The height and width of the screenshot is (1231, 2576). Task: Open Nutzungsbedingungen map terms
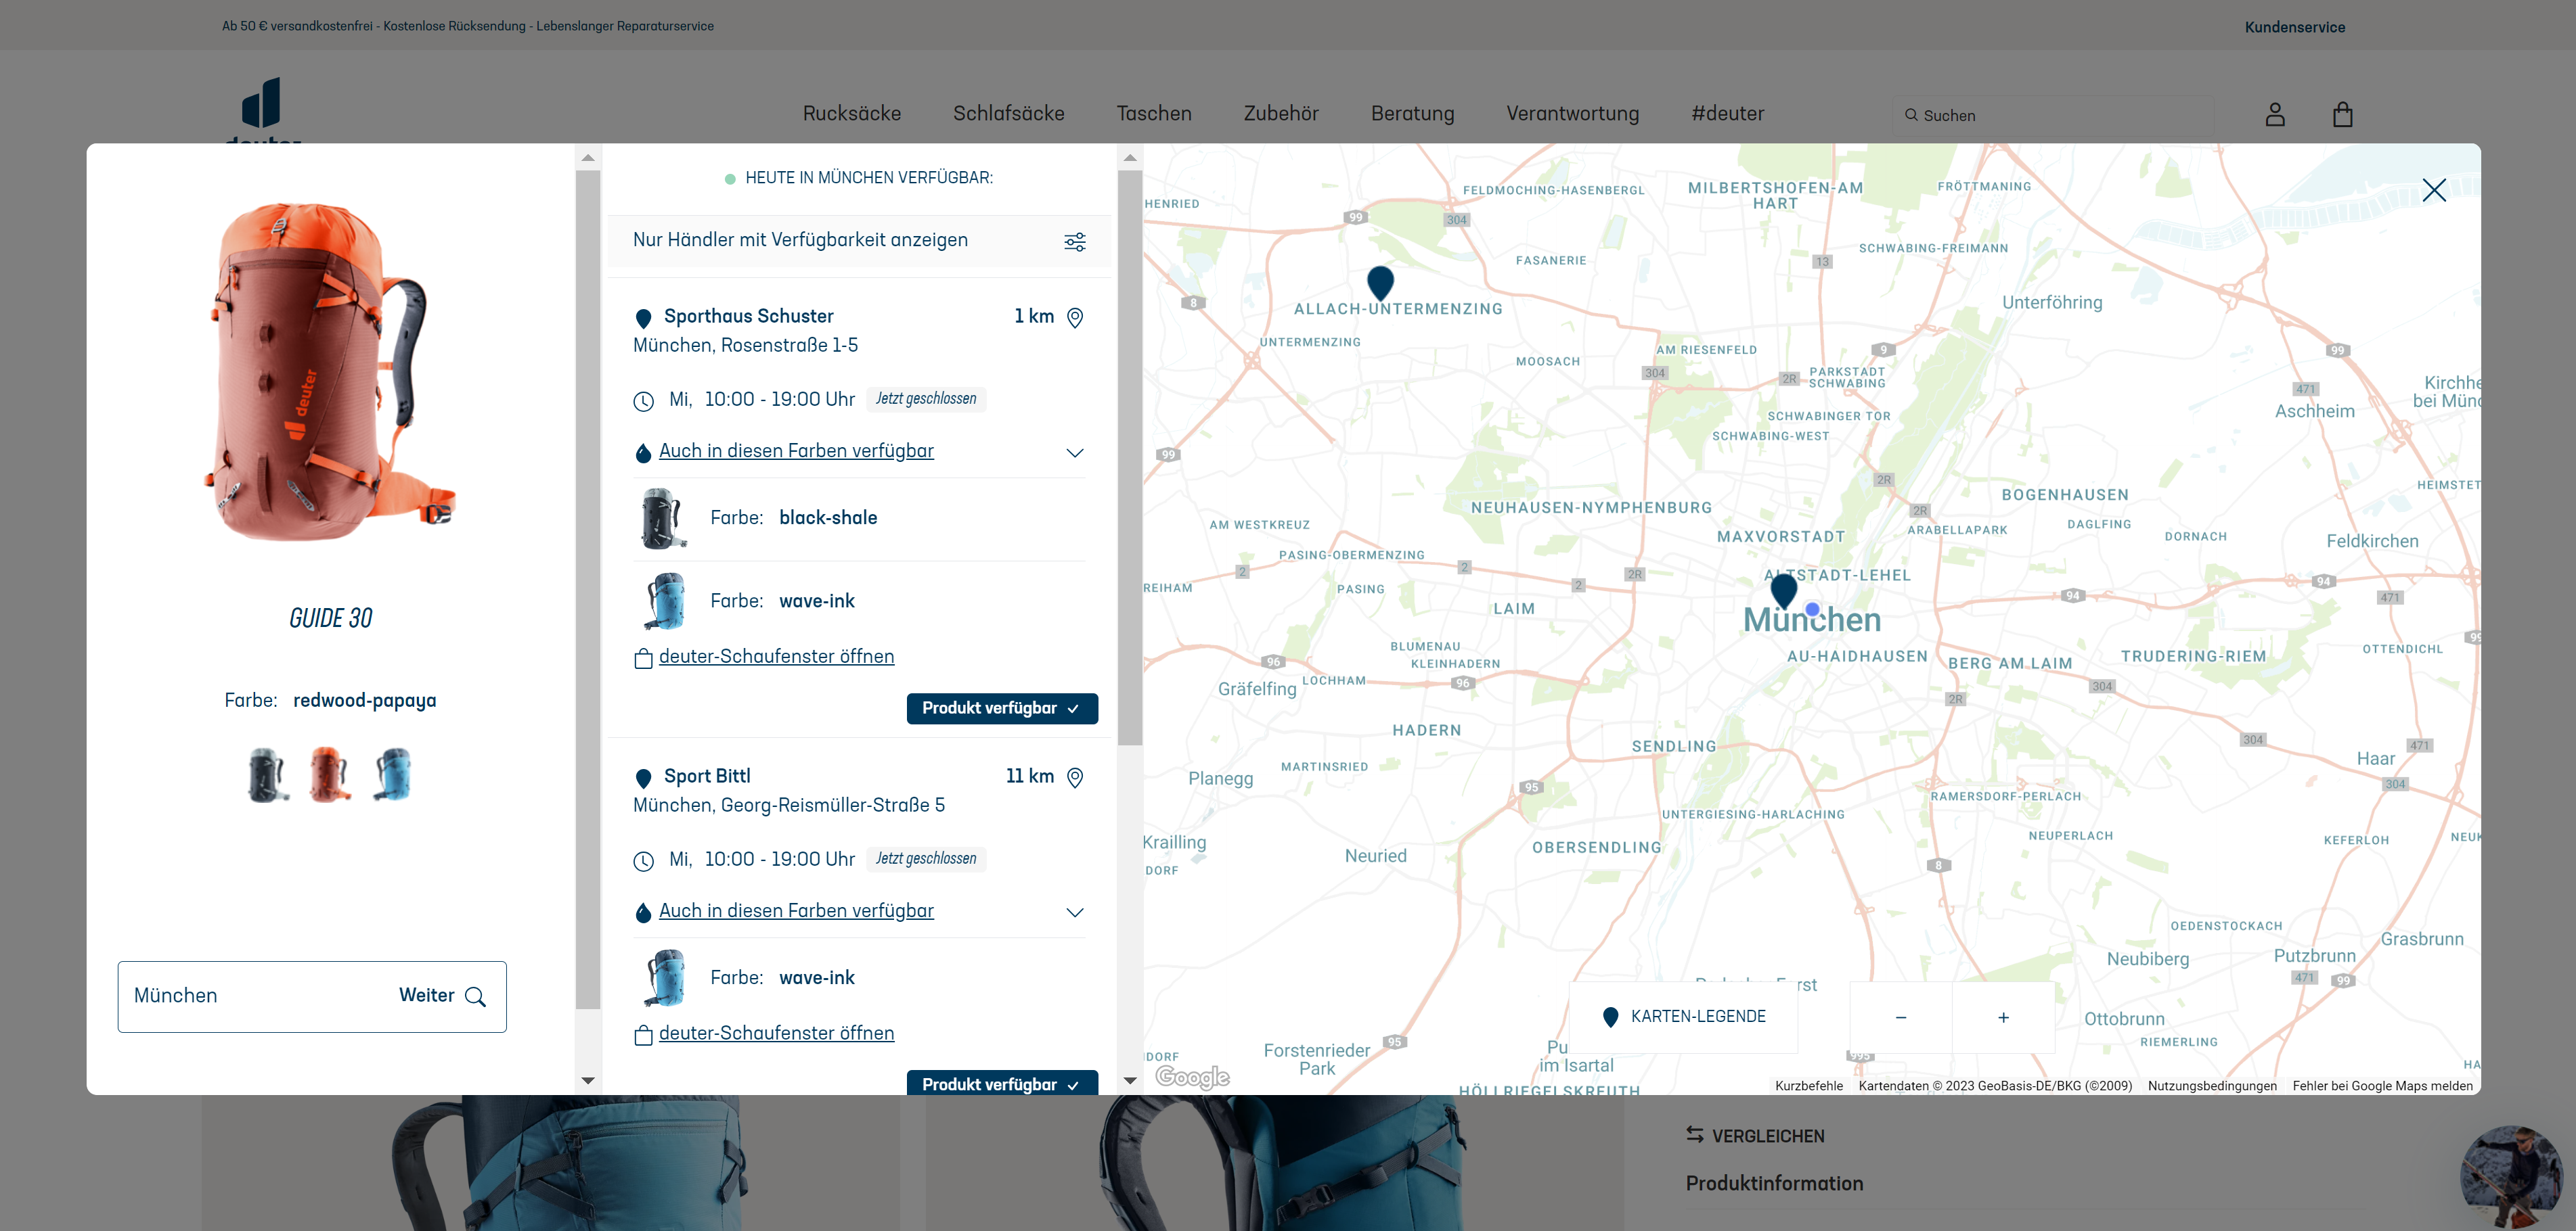pyautogui.click(x=2212, y=1086)
